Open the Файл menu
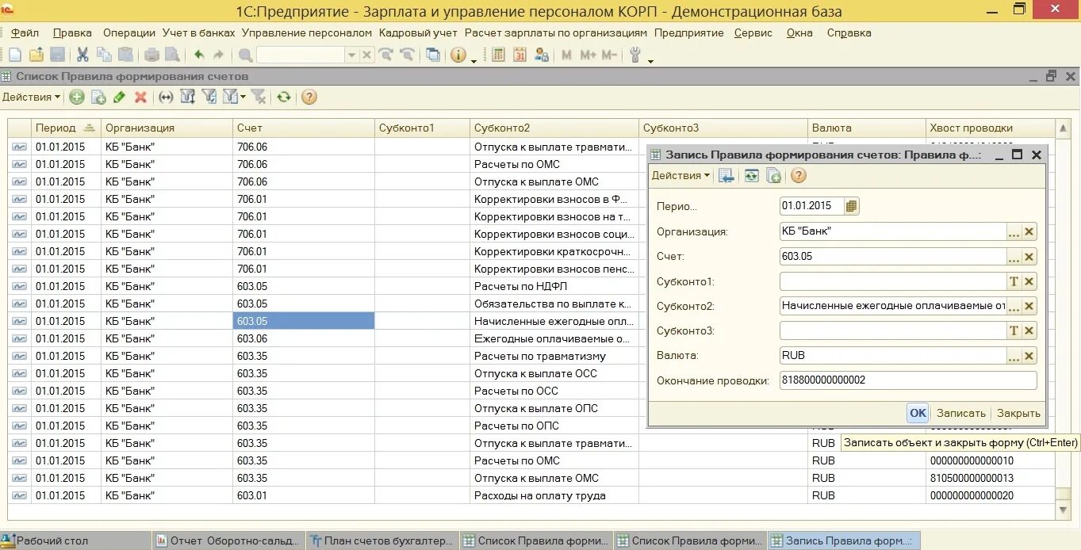The height and width of the screenshot is (550, 1081). (x=25, y=32)
